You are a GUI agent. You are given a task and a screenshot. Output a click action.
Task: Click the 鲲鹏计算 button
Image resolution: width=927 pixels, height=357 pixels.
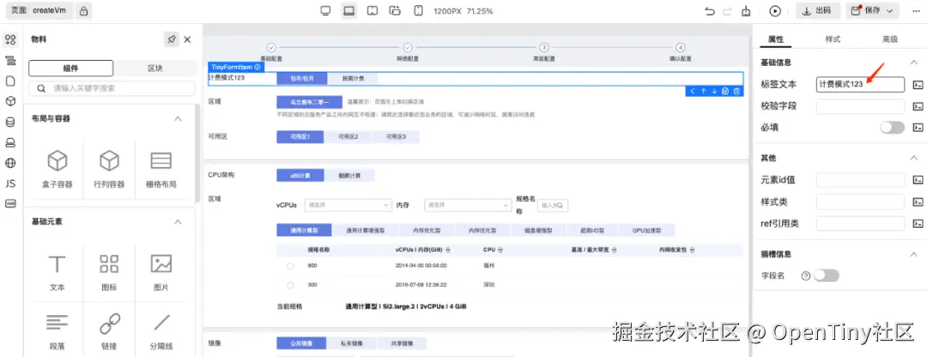pos(350,176)
